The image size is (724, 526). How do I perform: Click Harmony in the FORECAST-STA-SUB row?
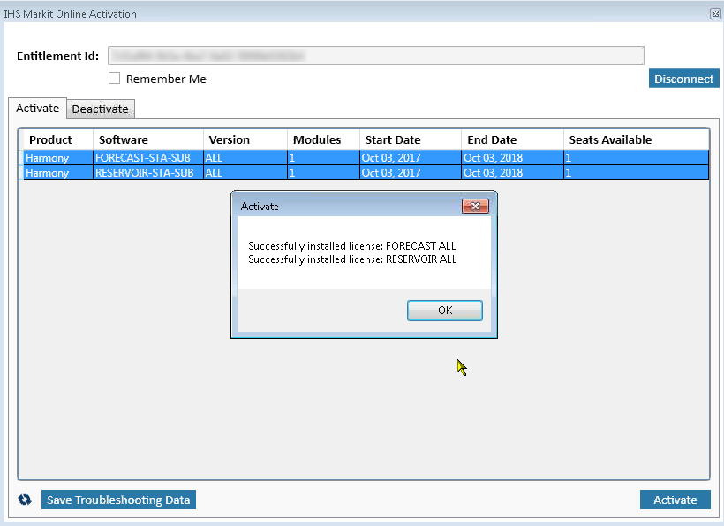[58, 158]
